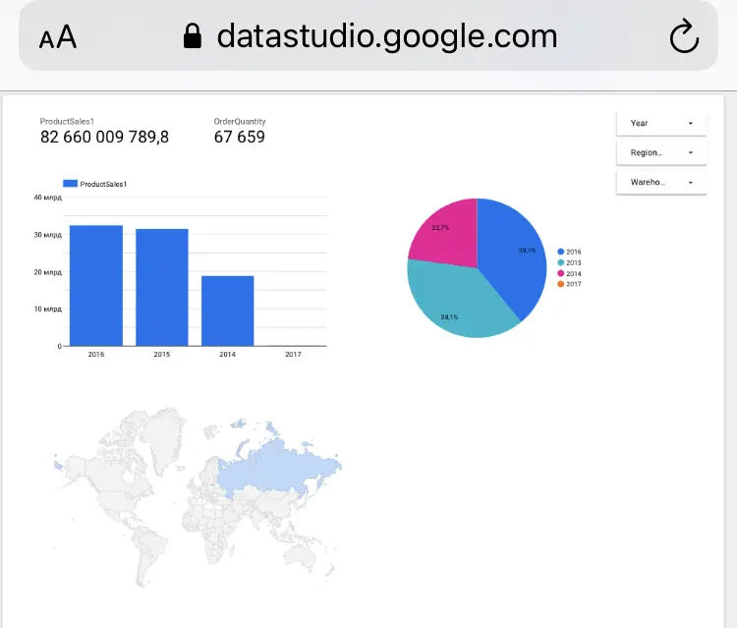Image resolution: width=737 pixels, height=628 pixels.
Task: Click Australia on the geo map
Action: [301, 557]
